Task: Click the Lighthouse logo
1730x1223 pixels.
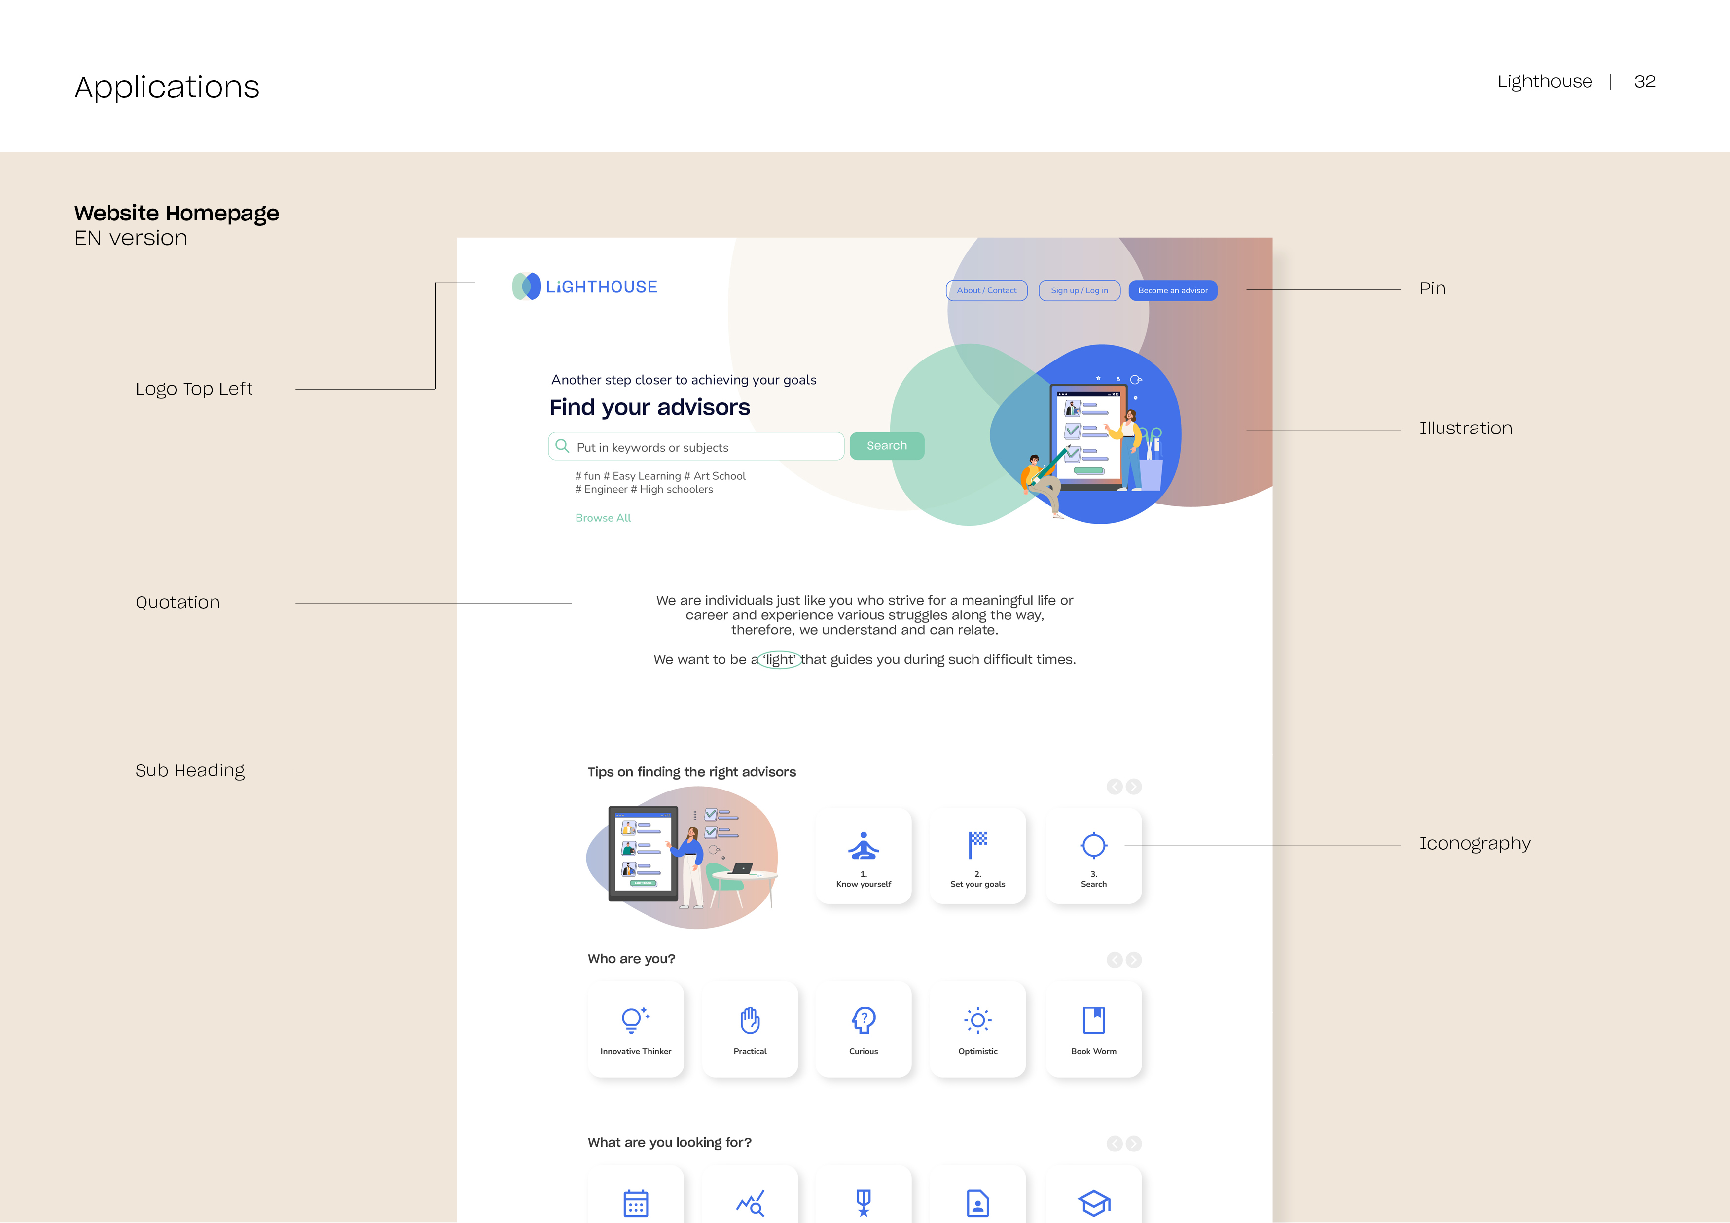Action: point(585,287)
